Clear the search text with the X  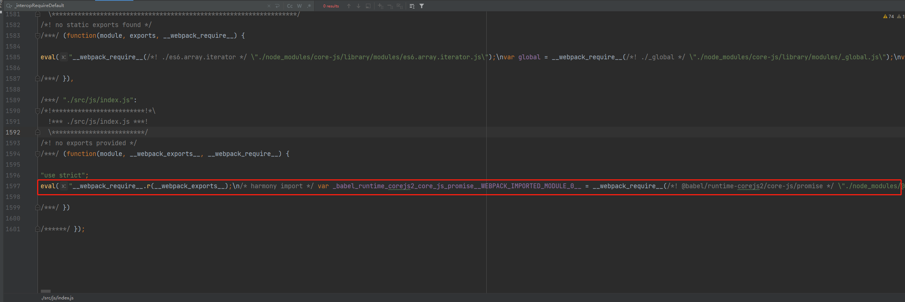pyautogui.click(x=269, y=6)
